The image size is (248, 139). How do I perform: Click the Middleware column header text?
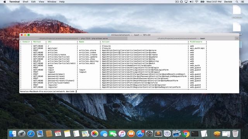196,42
